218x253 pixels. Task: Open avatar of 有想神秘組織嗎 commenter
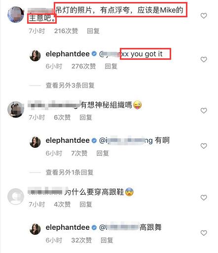coord(16,109)
